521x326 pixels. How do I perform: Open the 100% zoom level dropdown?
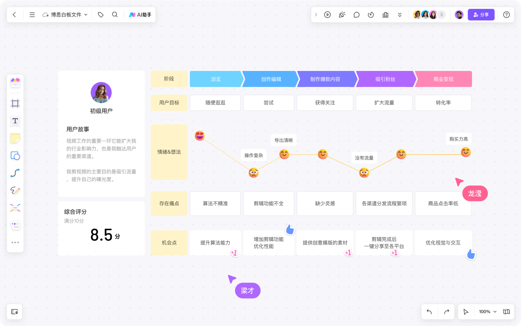pyautogui.click(x=487, y=312)
